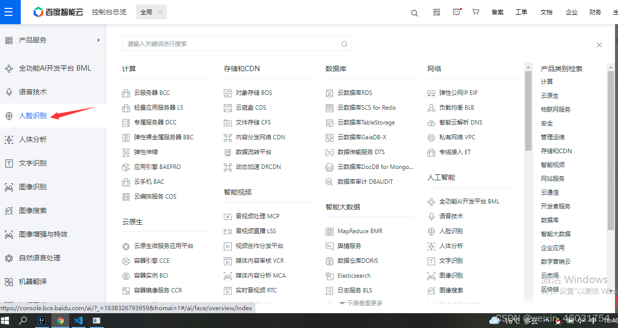Click the 容器引擎 CCE icon
Viewport: 618px width, 328px height.
pos(126,261)
